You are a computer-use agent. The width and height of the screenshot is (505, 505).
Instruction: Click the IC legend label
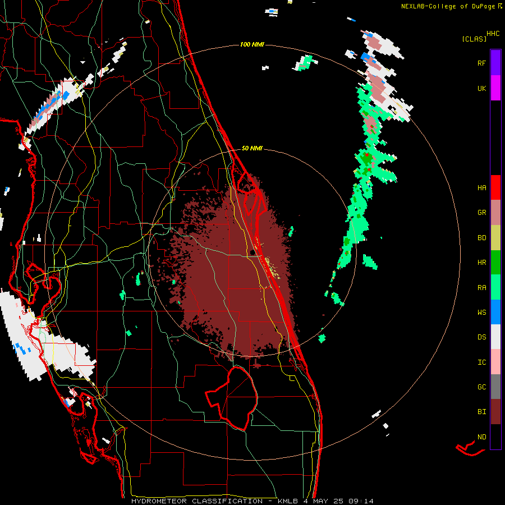tap(481, 362)
